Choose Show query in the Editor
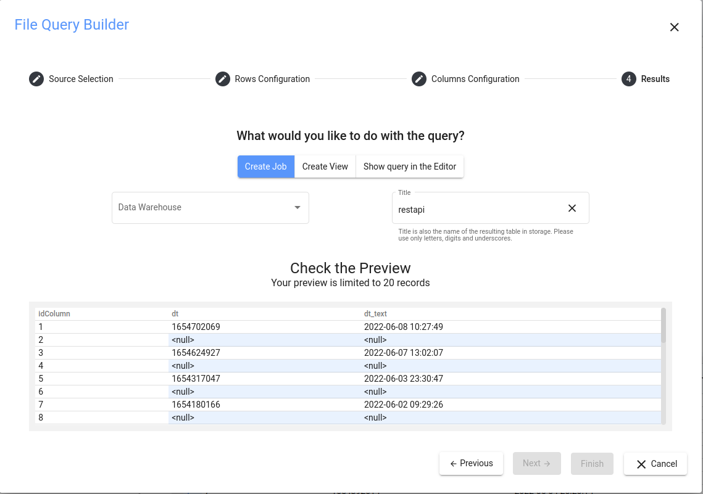The height and width of the screenshot is (494, 703). 410,167
